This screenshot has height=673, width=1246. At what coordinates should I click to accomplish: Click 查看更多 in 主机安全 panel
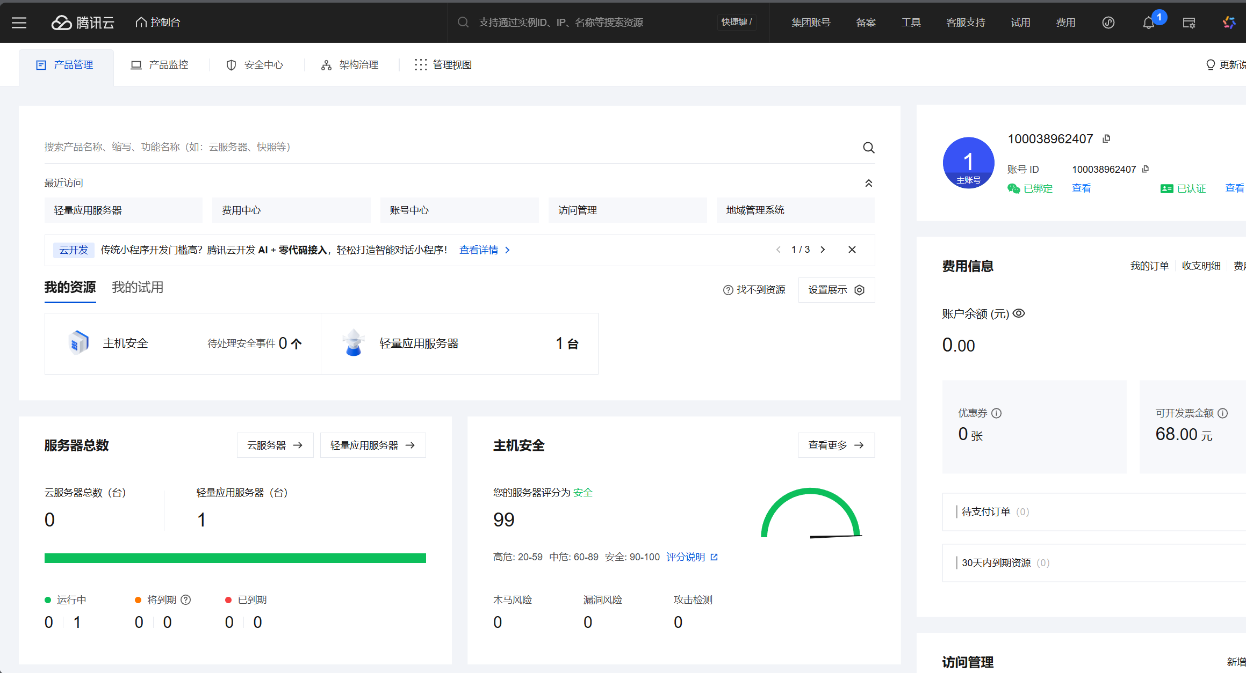(x=836, y=445)
